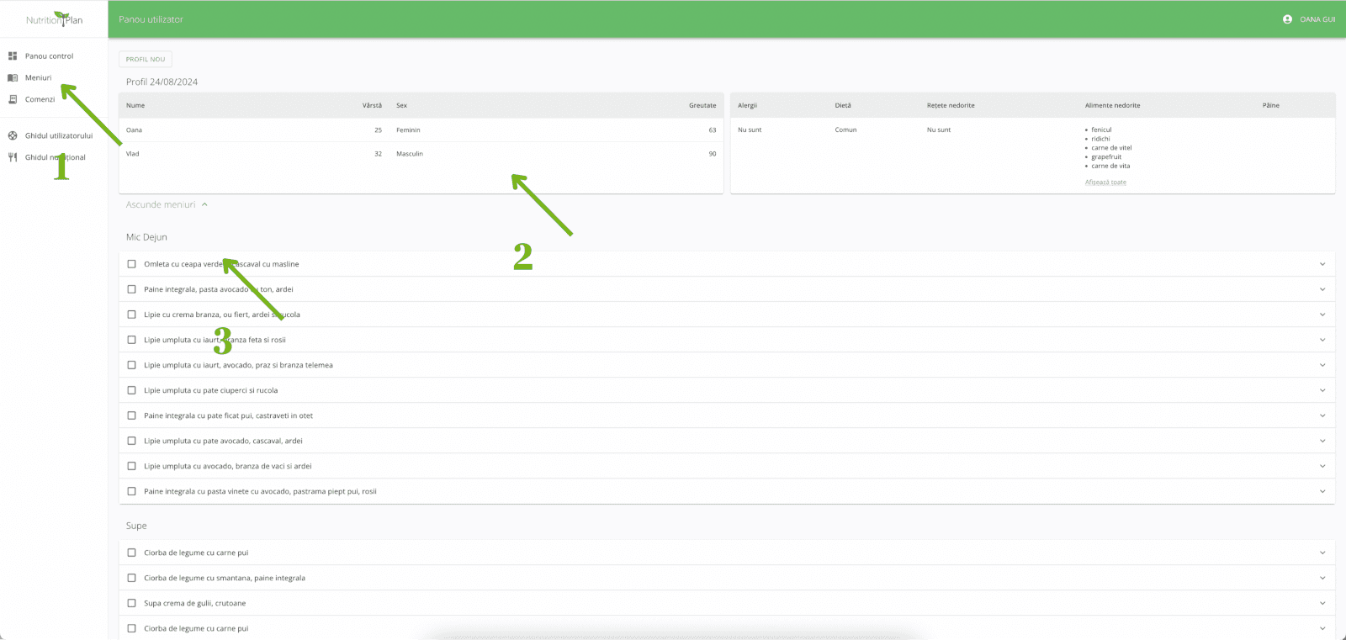Viewport: 1346px width, 640px height.
Task: Click the Profil 24/08/2024 heading
Action: point(162,82)
